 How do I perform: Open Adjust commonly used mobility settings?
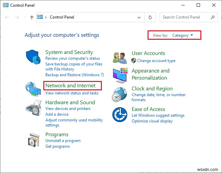pos(74,122)
